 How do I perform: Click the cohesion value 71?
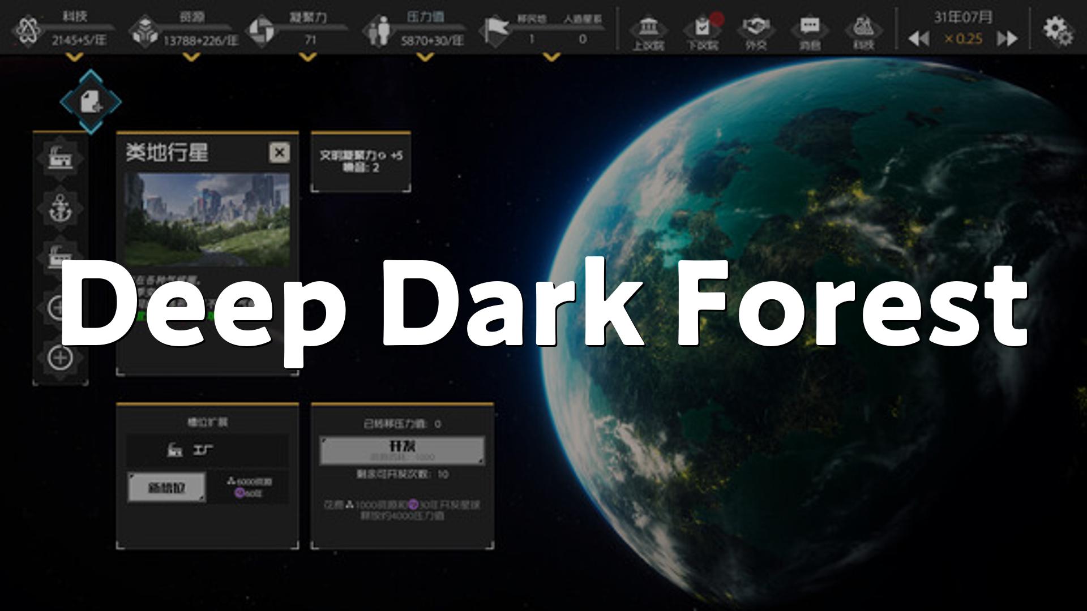coord(310,40)
